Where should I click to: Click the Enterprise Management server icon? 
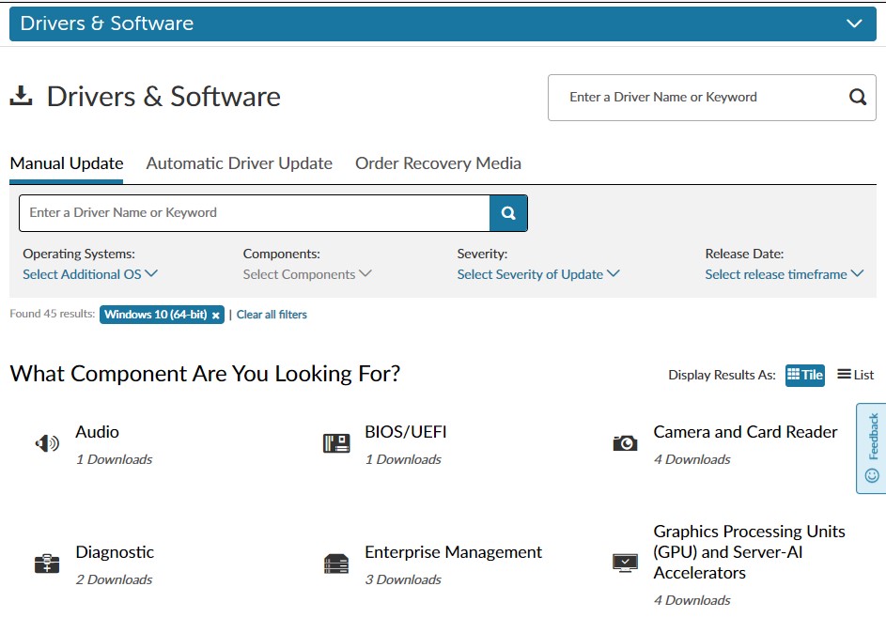coord(335,560)
